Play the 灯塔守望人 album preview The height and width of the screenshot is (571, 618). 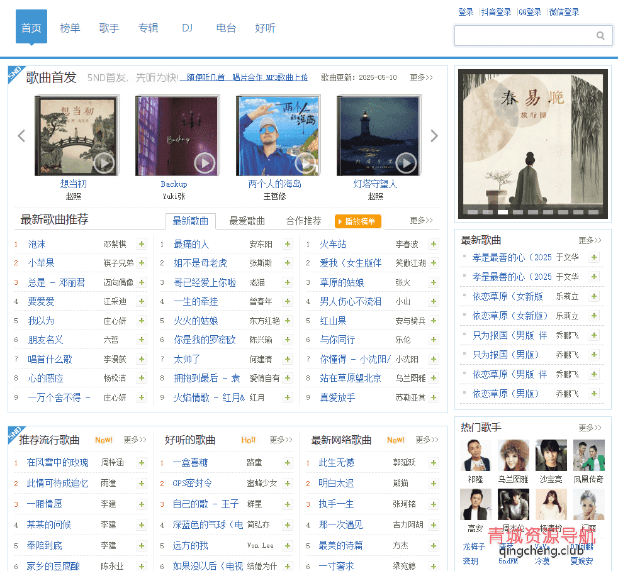coord(406,163)
